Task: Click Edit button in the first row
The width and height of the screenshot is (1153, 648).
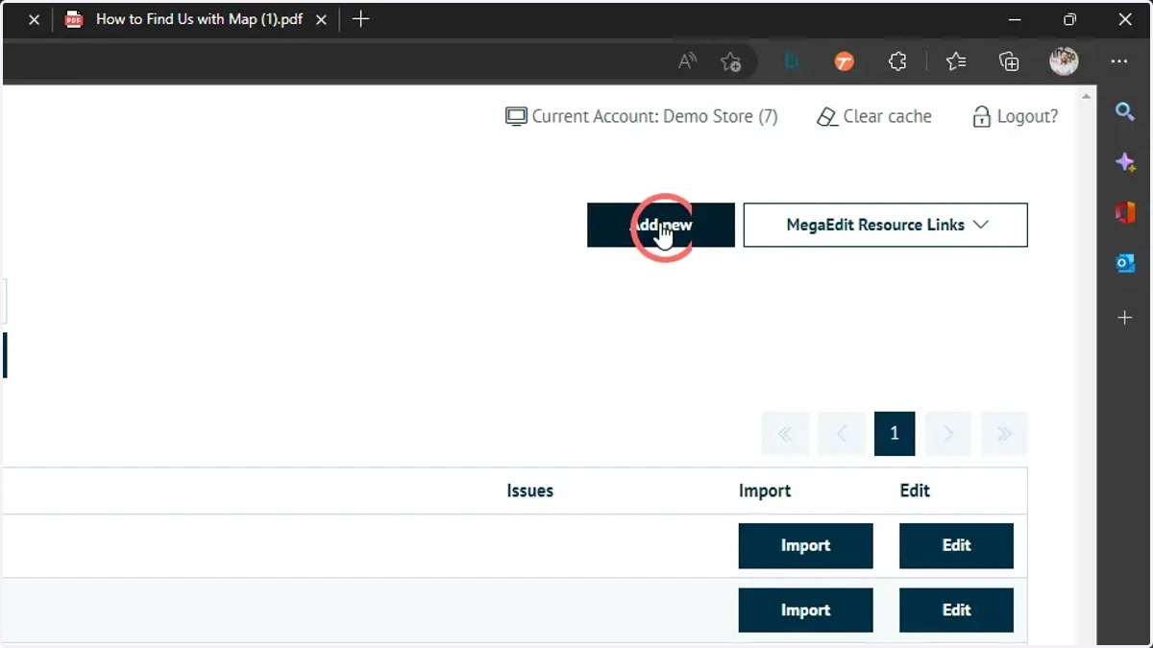Action: [956, 545]
